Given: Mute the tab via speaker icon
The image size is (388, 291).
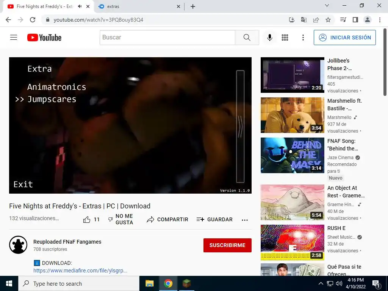Looking at the screenshot, I should click(x=80, y=6).
